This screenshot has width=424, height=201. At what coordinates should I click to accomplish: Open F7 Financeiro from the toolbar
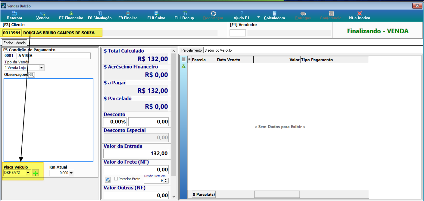pyautogui.click(x=71, y=15)
